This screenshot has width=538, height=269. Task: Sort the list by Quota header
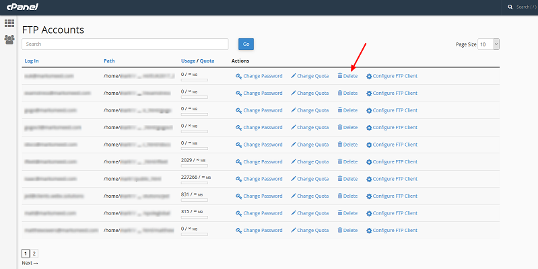(x=207, y=61)
